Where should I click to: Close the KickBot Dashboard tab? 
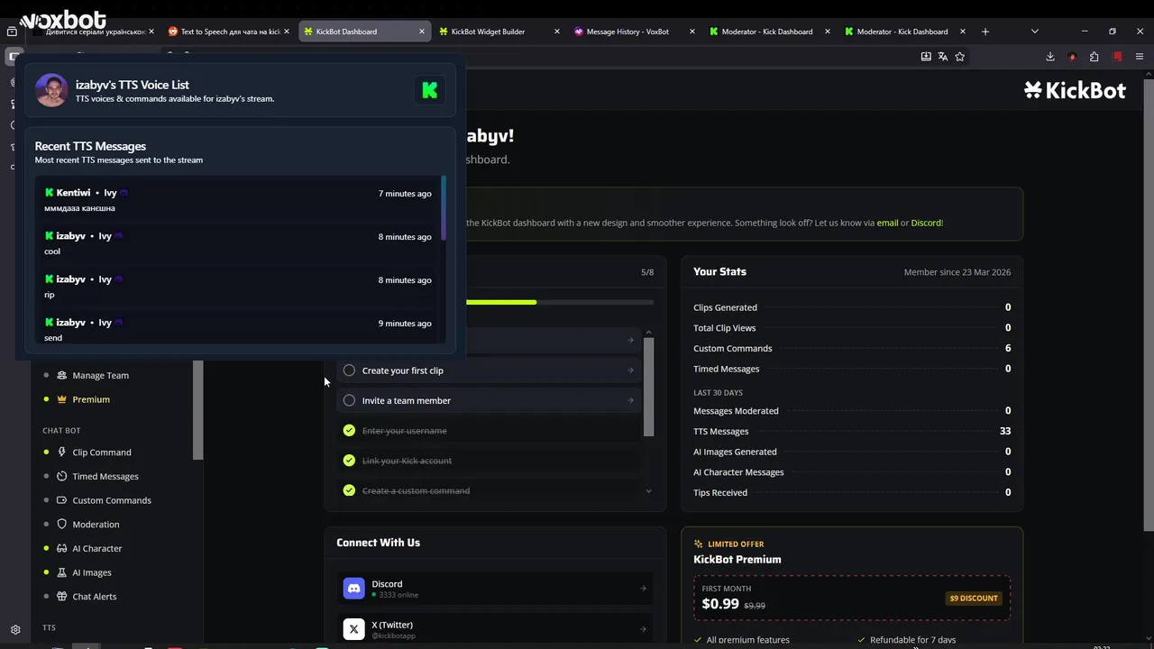422,32
